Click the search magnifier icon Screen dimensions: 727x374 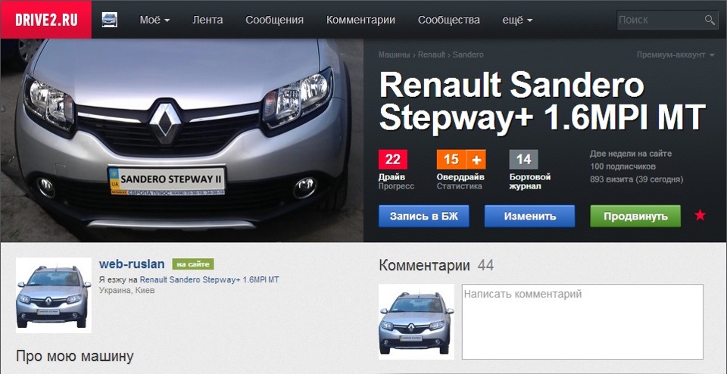[710, 20]
